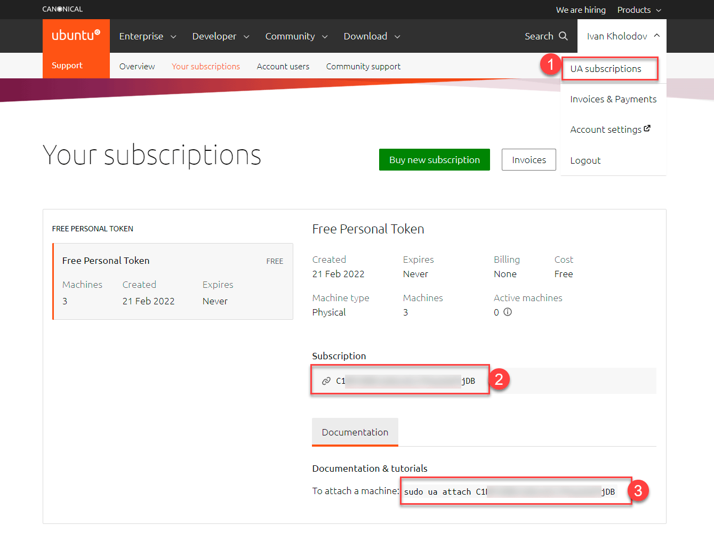Open the Account users tab
This screenshot has height=533, width=714.
click(x=283, y=67)
